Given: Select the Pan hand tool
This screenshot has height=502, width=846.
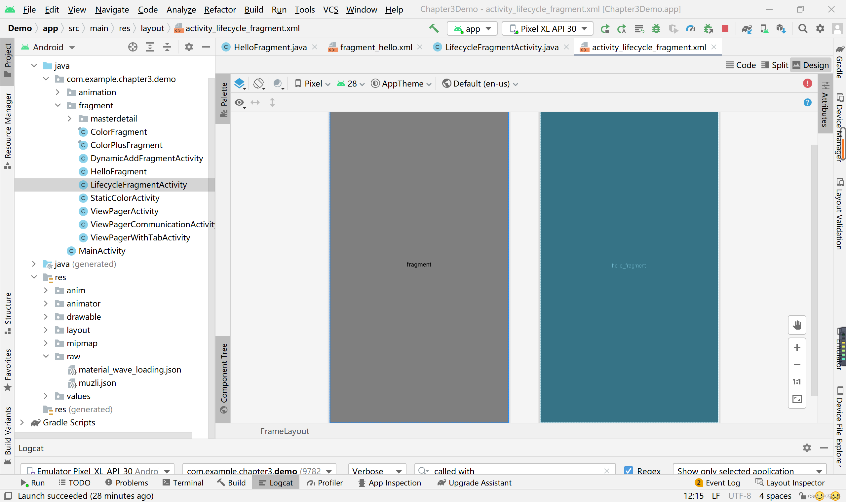Looking at the screenshot, I should (x=797, y=325).
